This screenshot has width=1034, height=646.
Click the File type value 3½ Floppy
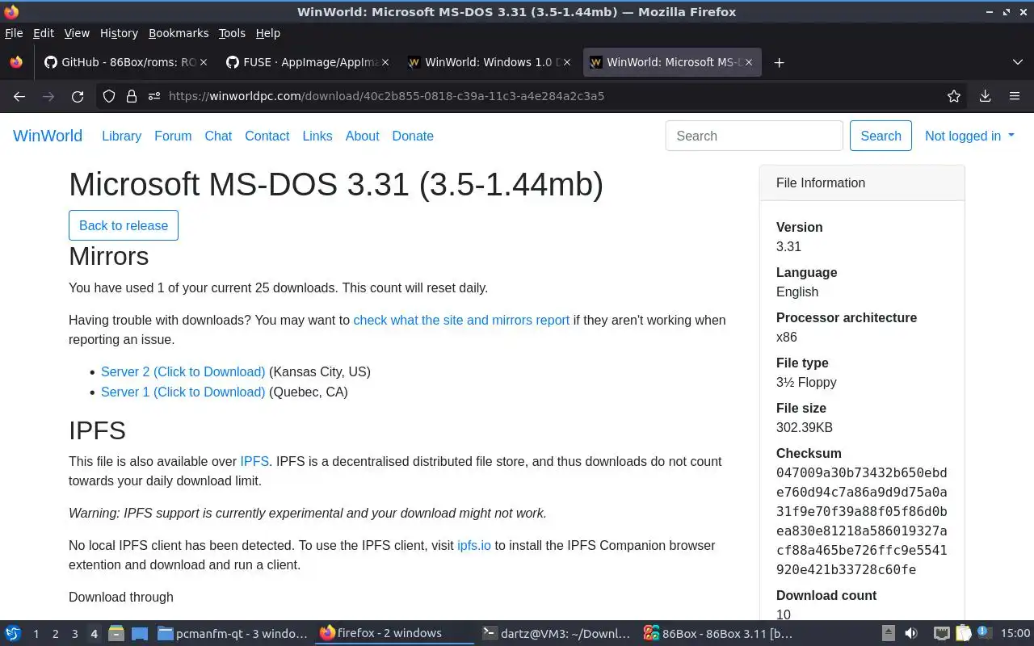click(806, 382)
